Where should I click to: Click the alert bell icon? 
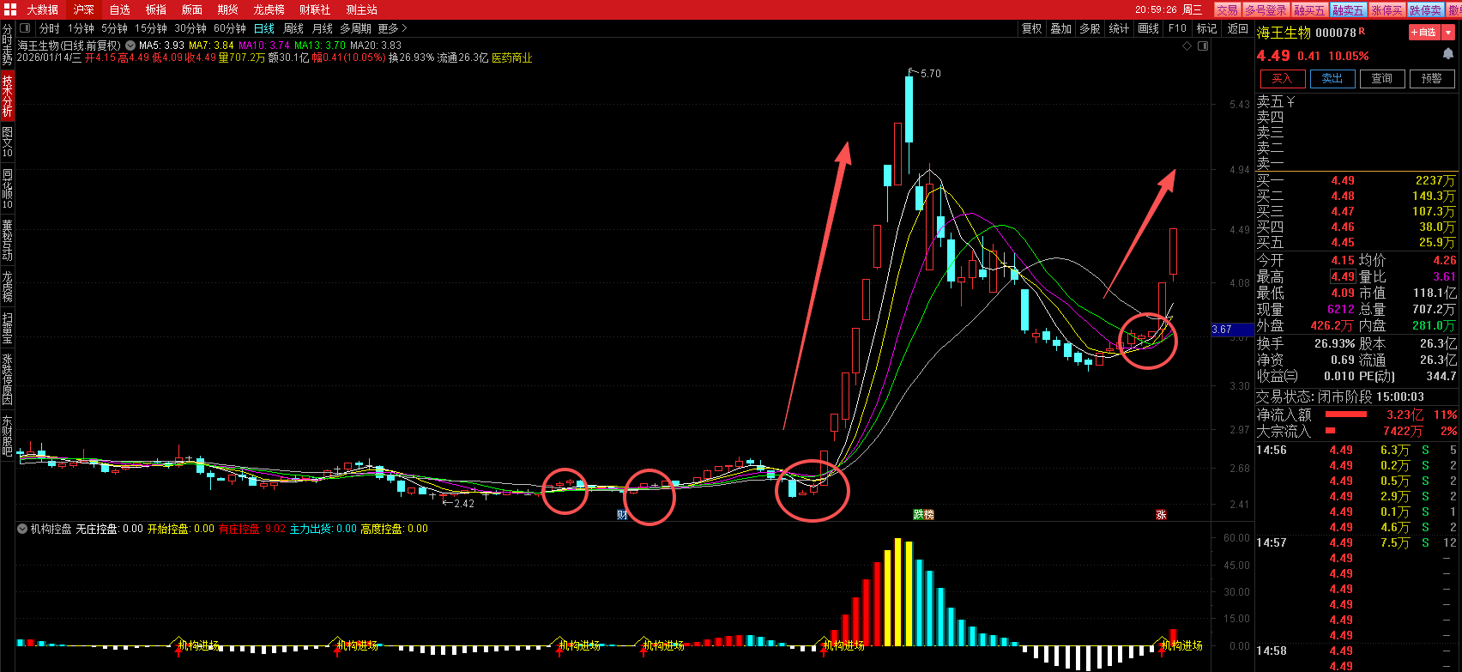(x=1448, y=54)
